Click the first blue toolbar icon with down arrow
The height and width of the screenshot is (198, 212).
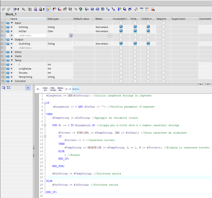click(x=15, y=9)
